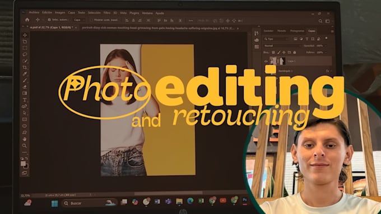Viewport: 381px width, 214px height.
Task: Filter layers by pixel image icon
Action: point(295,39)
